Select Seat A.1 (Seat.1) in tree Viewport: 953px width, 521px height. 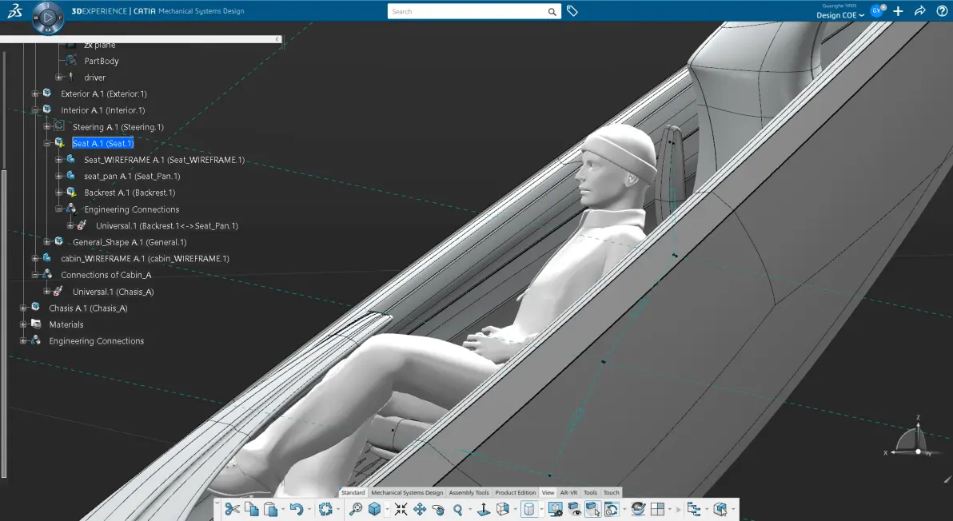pos(102,143)
